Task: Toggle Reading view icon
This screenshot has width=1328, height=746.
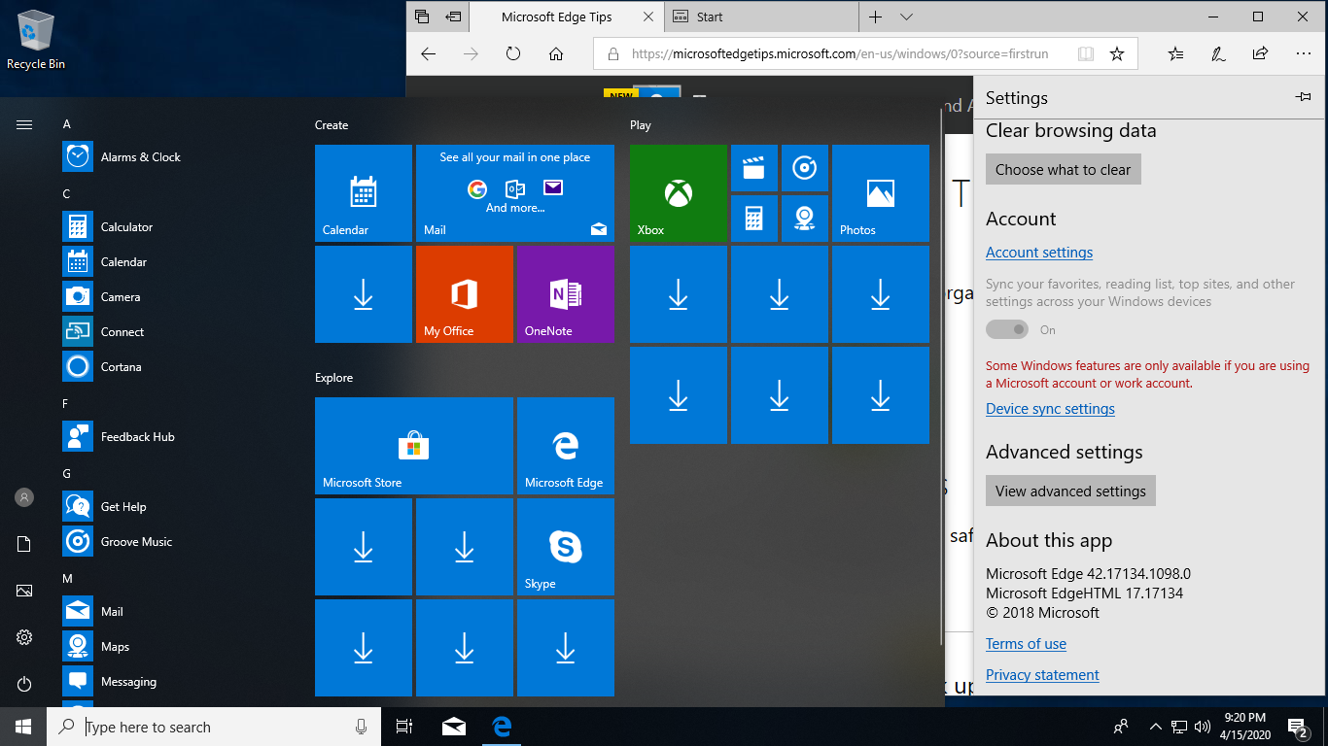Action: pos(1086,54)
